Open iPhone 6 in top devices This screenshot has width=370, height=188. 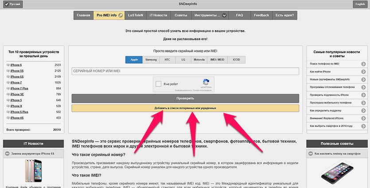pyautogui.click(x=16, y=65)
